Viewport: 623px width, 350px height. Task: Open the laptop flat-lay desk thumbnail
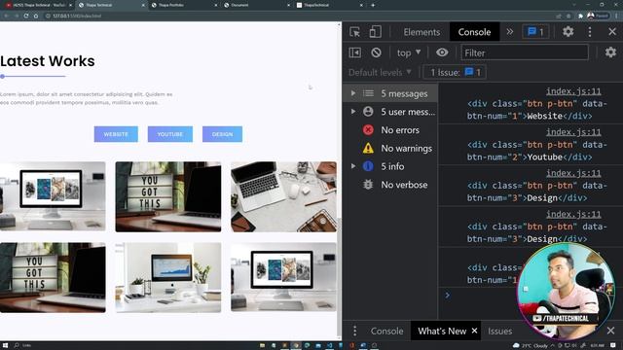click(283, 196)
